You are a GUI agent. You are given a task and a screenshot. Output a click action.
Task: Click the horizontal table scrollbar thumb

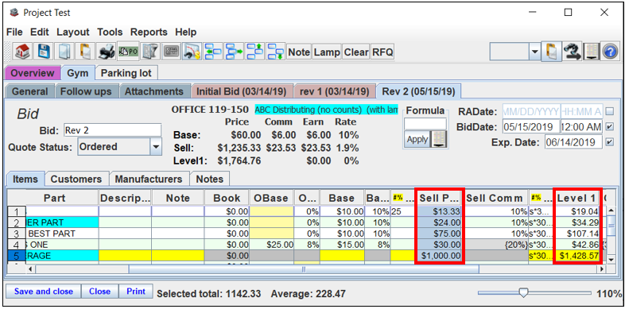[x=303, y=269]
